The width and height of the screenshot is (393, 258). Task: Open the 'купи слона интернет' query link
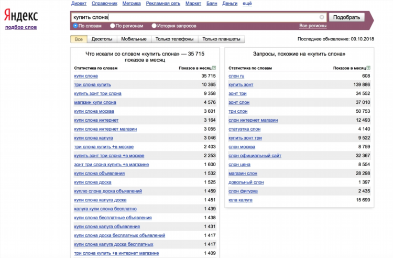(96, 120)
